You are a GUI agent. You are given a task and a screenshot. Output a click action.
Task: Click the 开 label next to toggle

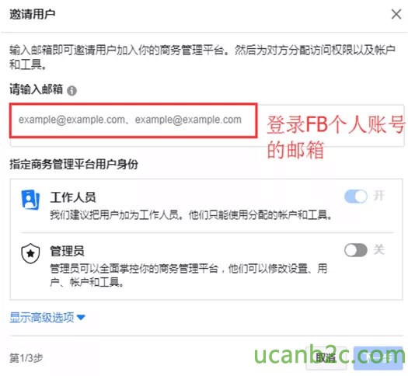379,196
